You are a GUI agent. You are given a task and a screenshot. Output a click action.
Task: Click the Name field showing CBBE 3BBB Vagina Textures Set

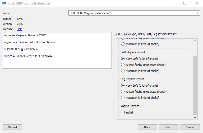[x=134, y=13]
